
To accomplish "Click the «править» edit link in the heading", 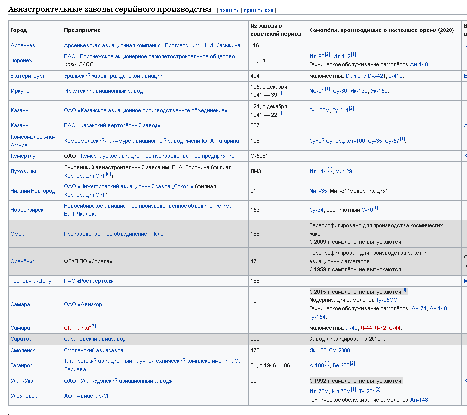I will tap(229, 10).
